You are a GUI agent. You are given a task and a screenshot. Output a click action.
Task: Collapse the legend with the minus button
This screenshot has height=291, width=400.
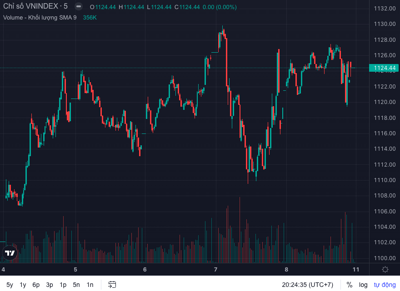[79, 6]
